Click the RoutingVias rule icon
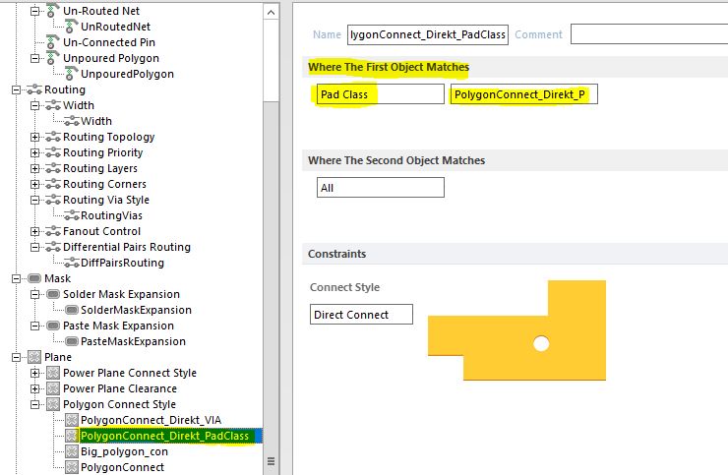 pyautogui.click(x=72, y=215)
